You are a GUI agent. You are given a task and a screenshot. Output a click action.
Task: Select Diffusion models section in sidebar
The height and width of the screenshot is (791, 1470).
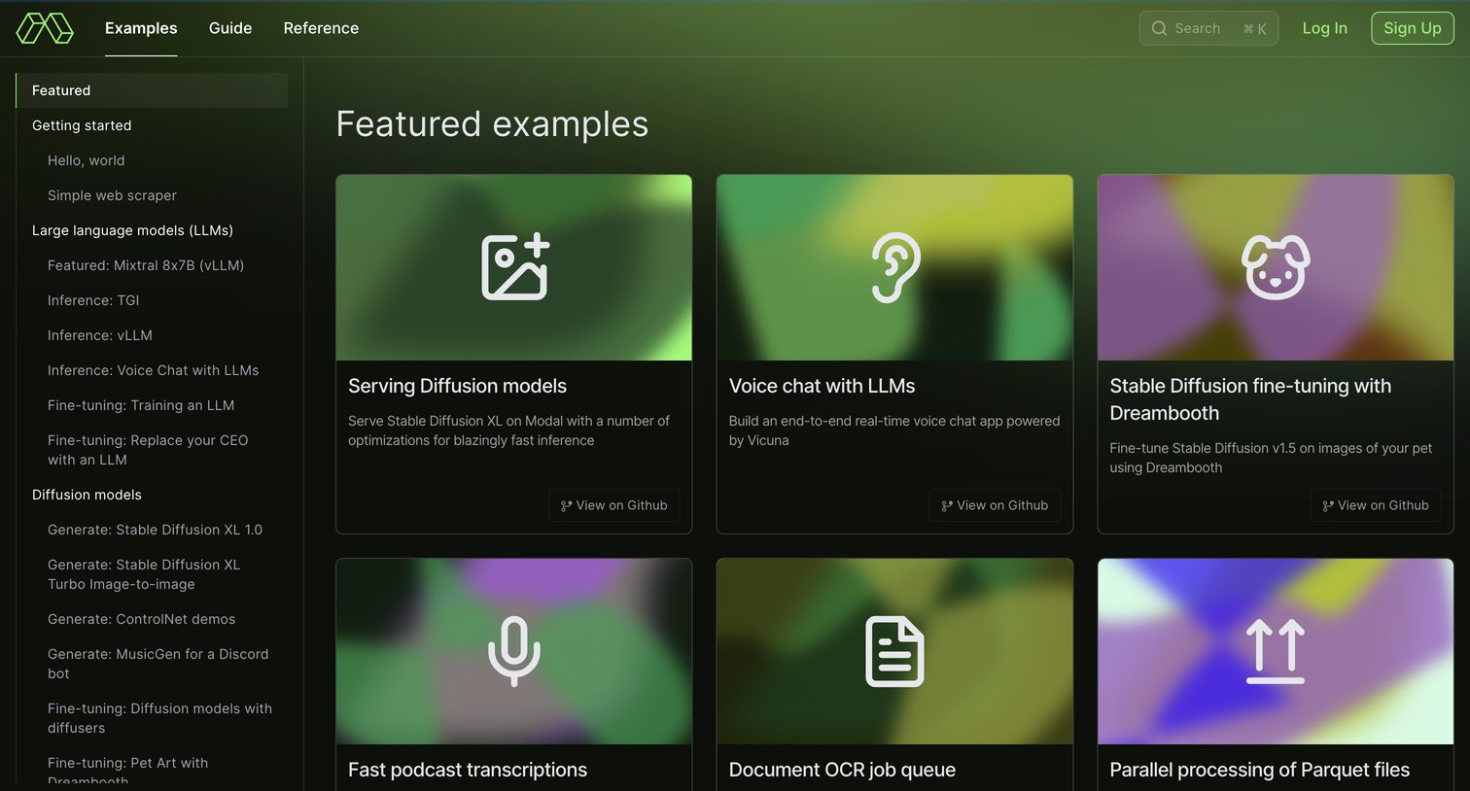(87, 495)
